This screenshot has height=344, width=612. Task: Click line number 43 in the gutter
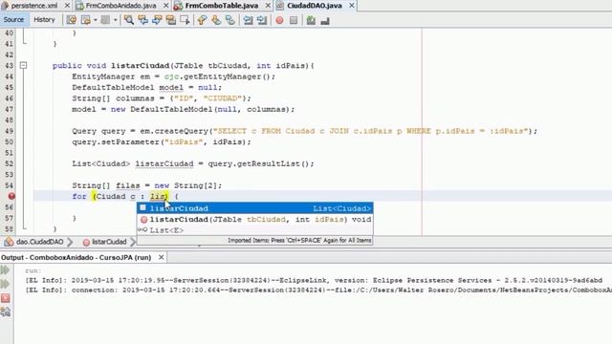point(9,66)
